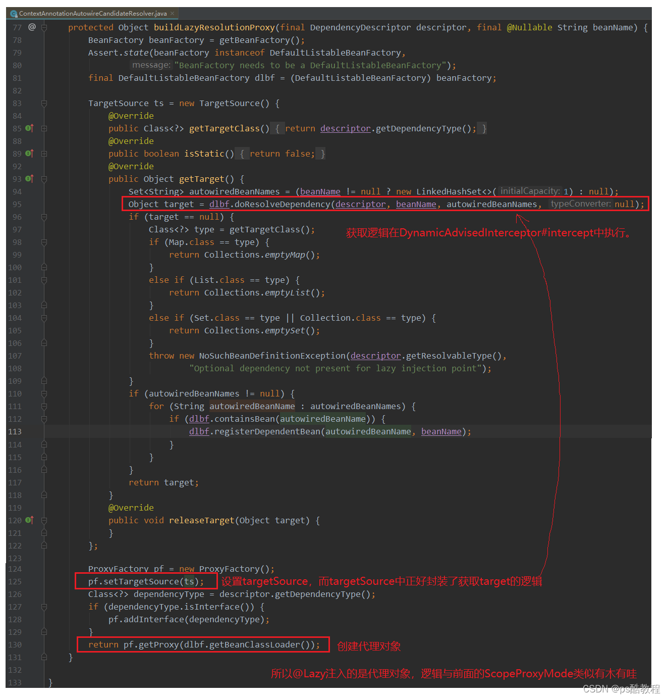Viewport: 668px width, 699px height.
Task: Collapse the else if (List.class == type) block
Action: click(x=44, y=280)
